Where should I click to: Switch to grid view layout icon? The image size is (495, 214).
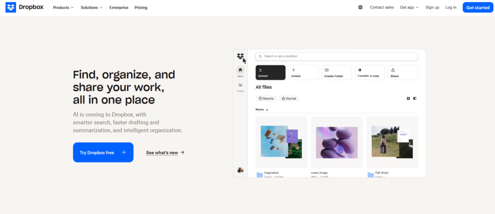click(x=408, y=98)
